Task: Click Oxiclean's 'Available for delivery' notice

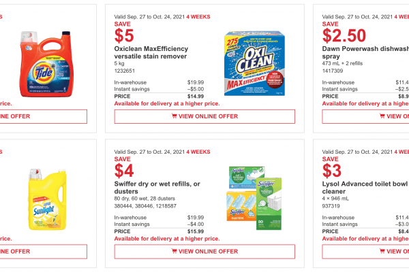Action: click(167, 103)
